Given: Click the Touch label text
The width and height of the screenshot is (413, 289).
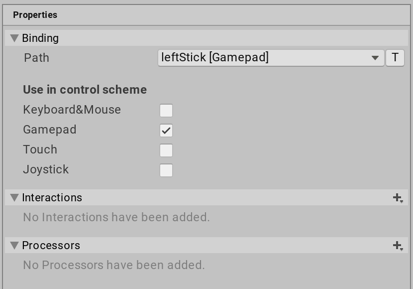Looking at the screenshot, I should tap(40, 150).
